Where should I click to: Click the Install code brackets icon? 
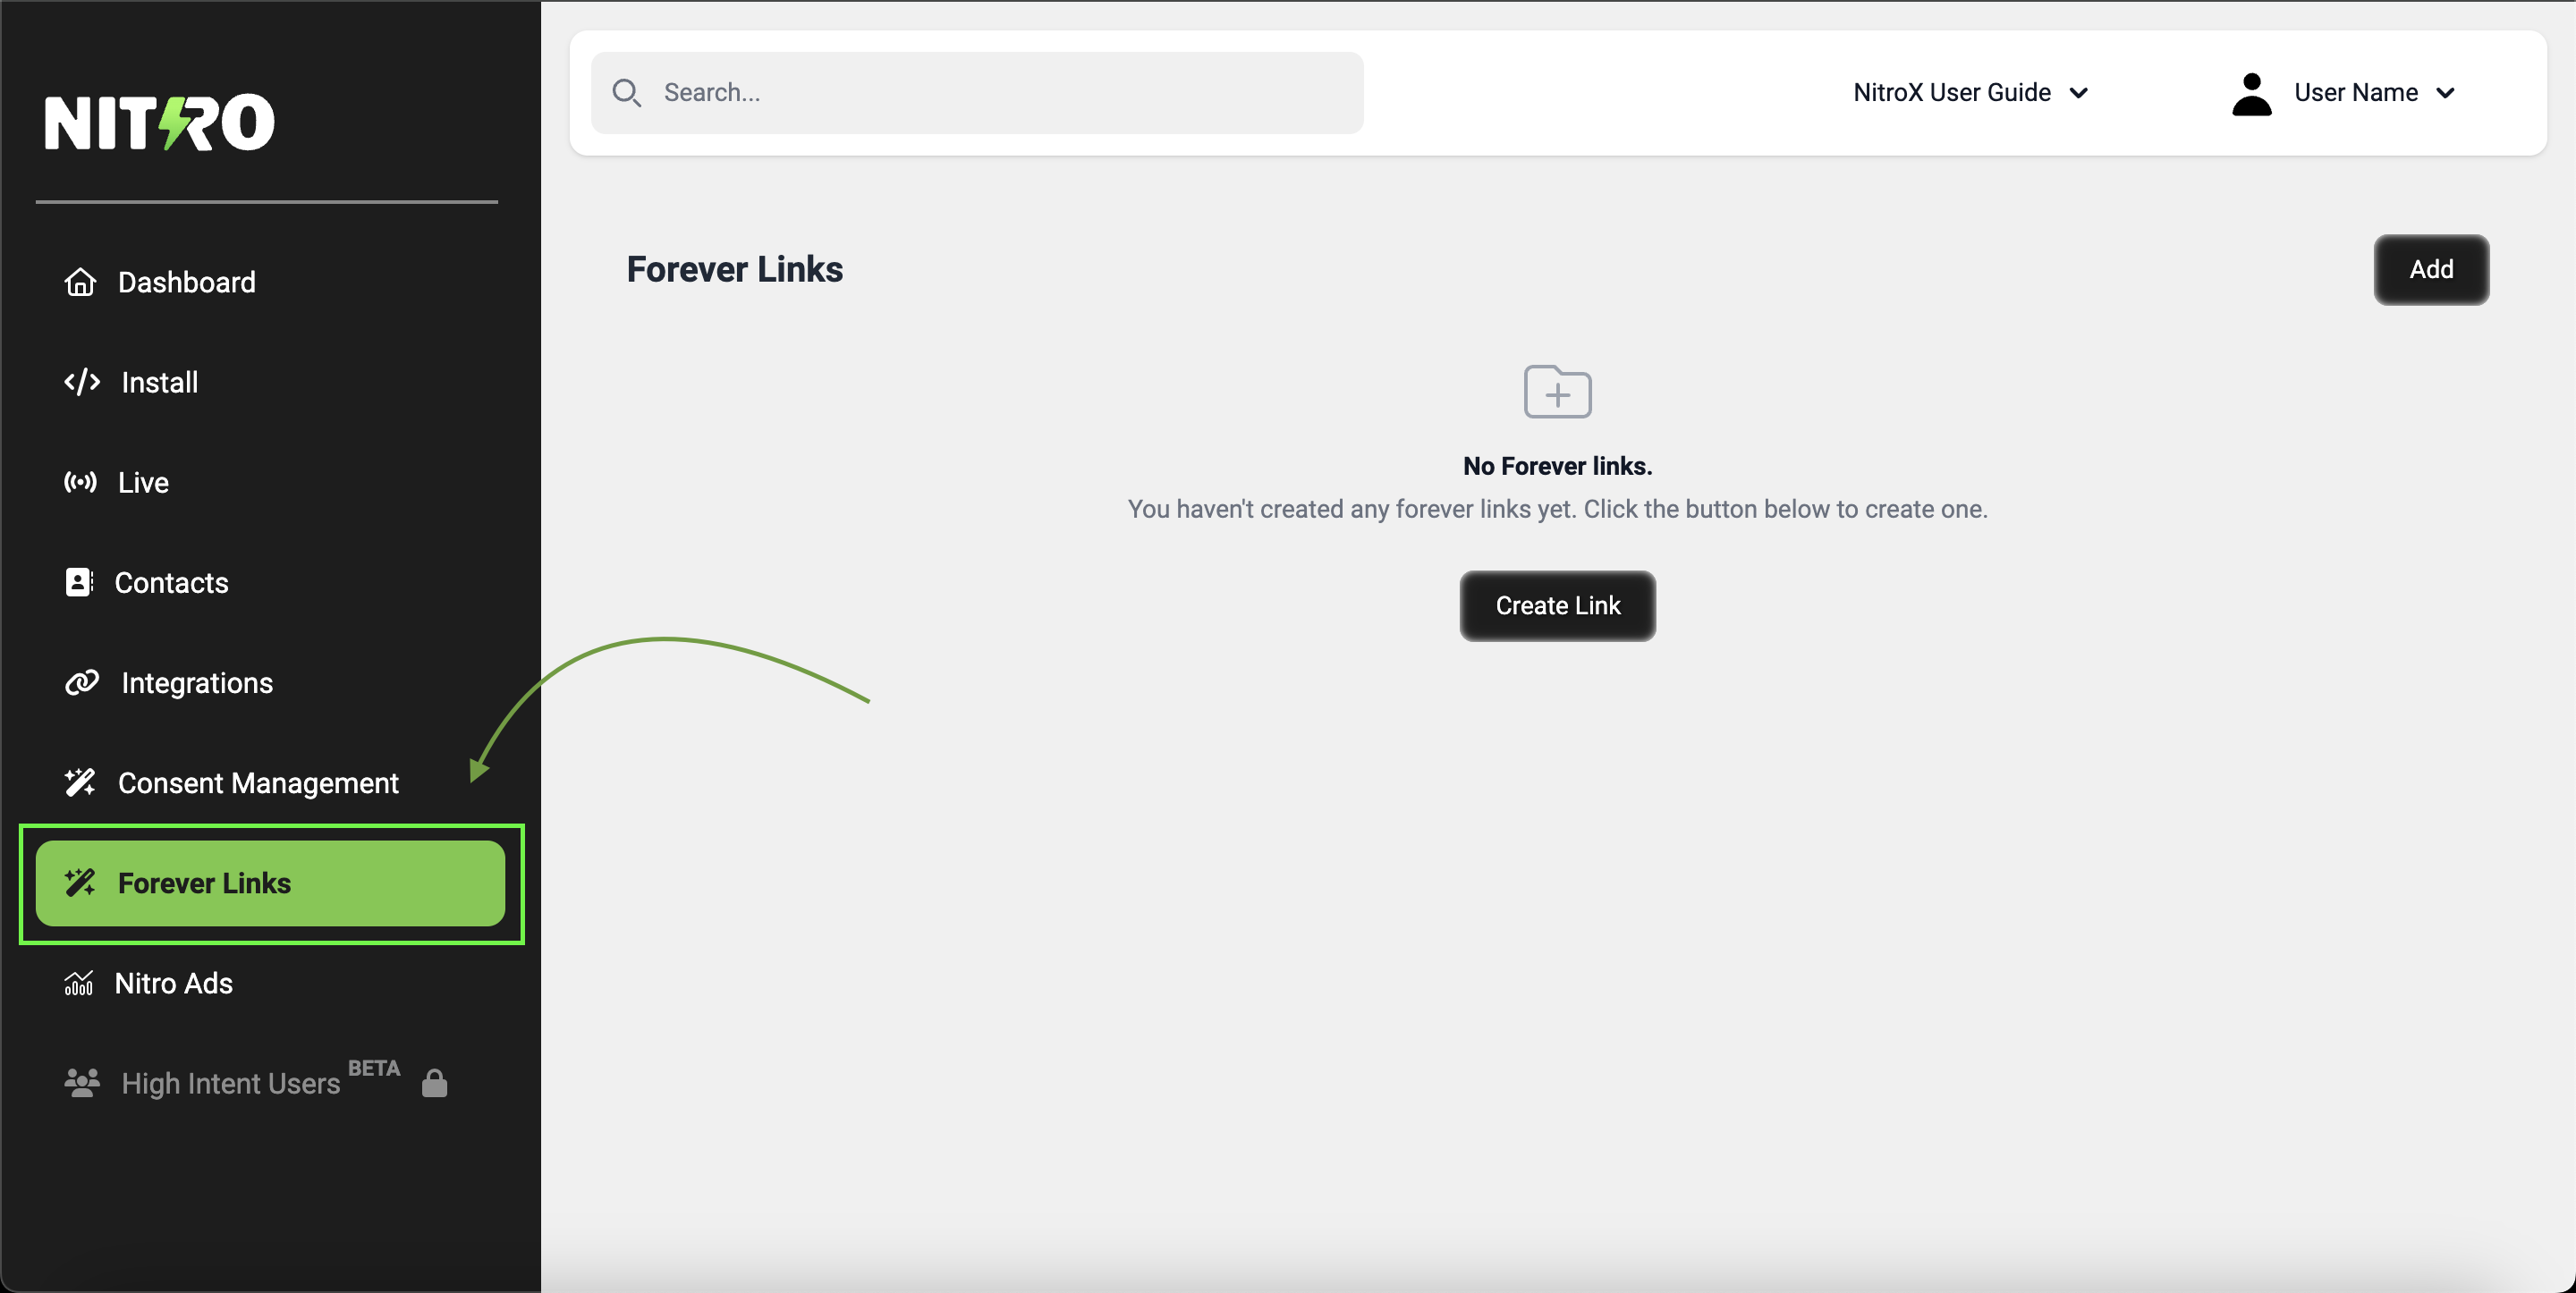click(x=82, y=382)
